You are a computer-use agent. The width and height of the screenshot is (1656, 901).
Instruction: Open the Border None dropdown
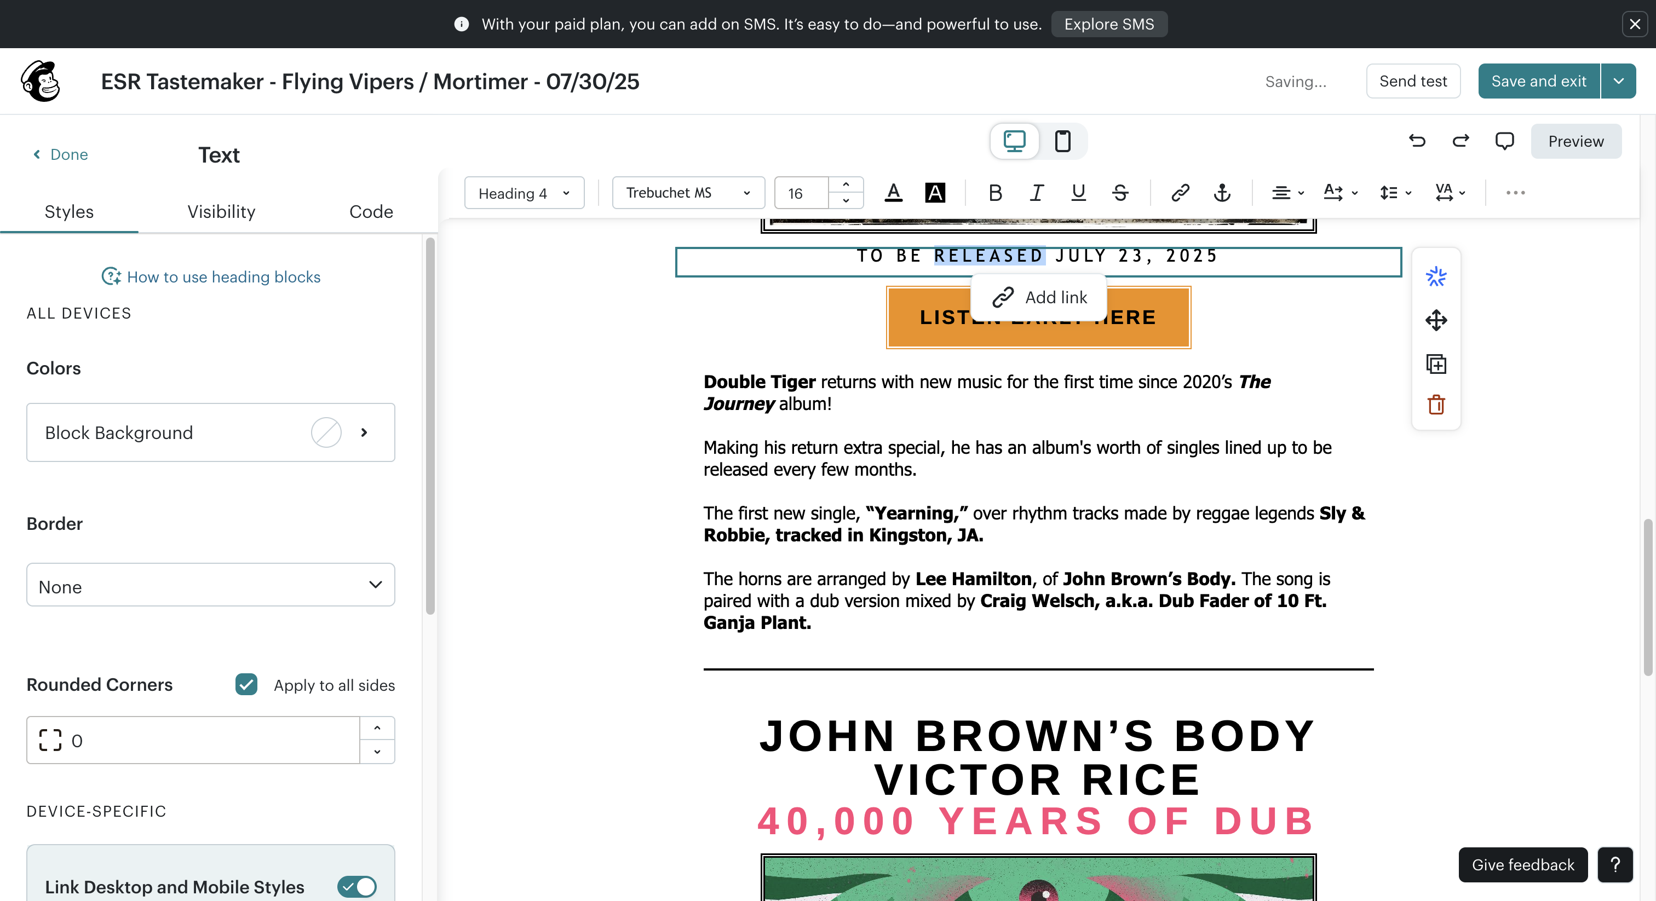[x=211, y=585]
